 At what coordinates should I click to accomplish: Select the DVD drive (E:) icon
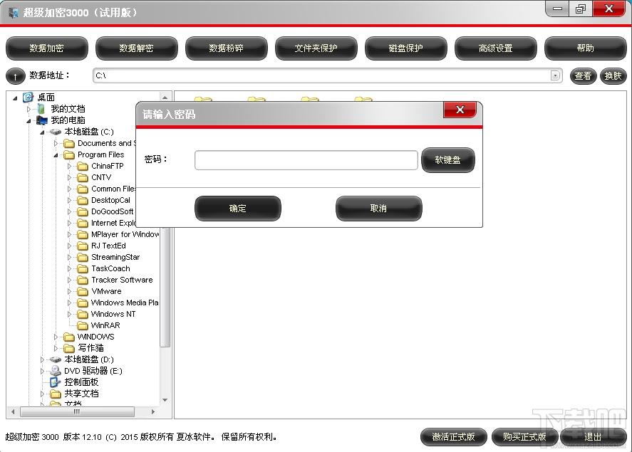point(56,371)
